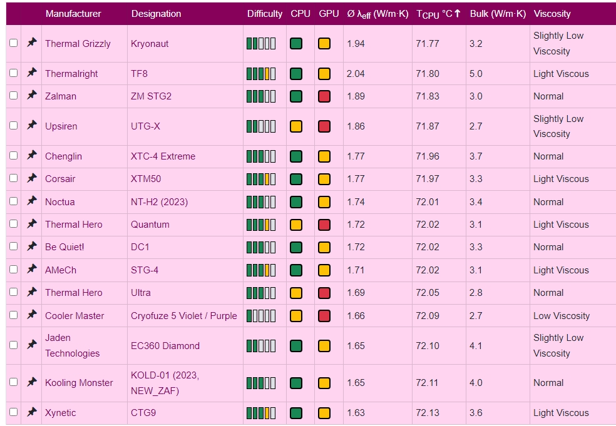Viewport: 616px width, 426px height.
Task: Open the AMeCh STG-4 designation link
Action: tap(145, 270)
